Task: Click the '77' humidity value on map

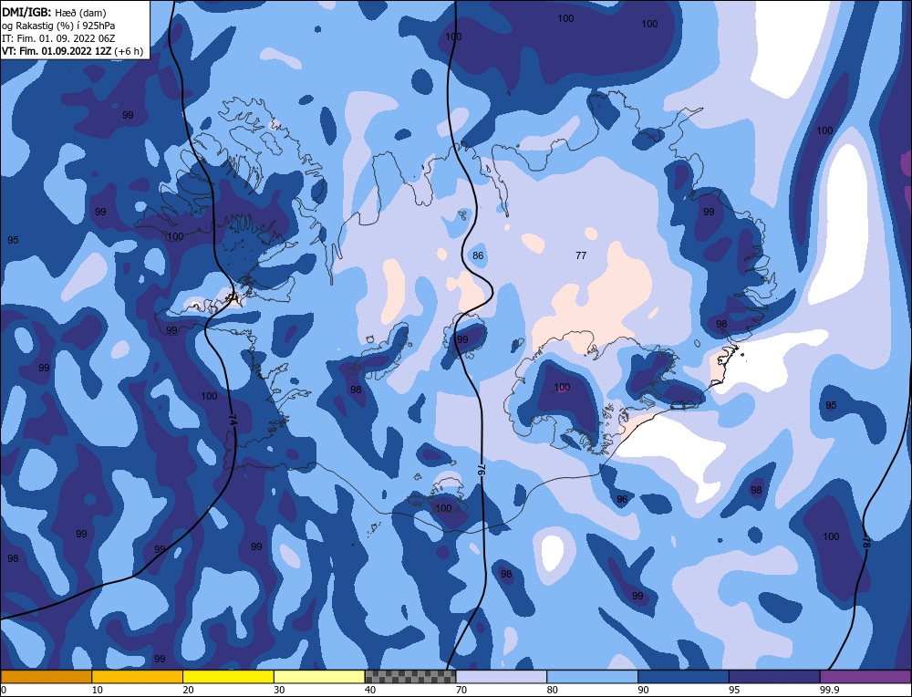Action: 580,255
